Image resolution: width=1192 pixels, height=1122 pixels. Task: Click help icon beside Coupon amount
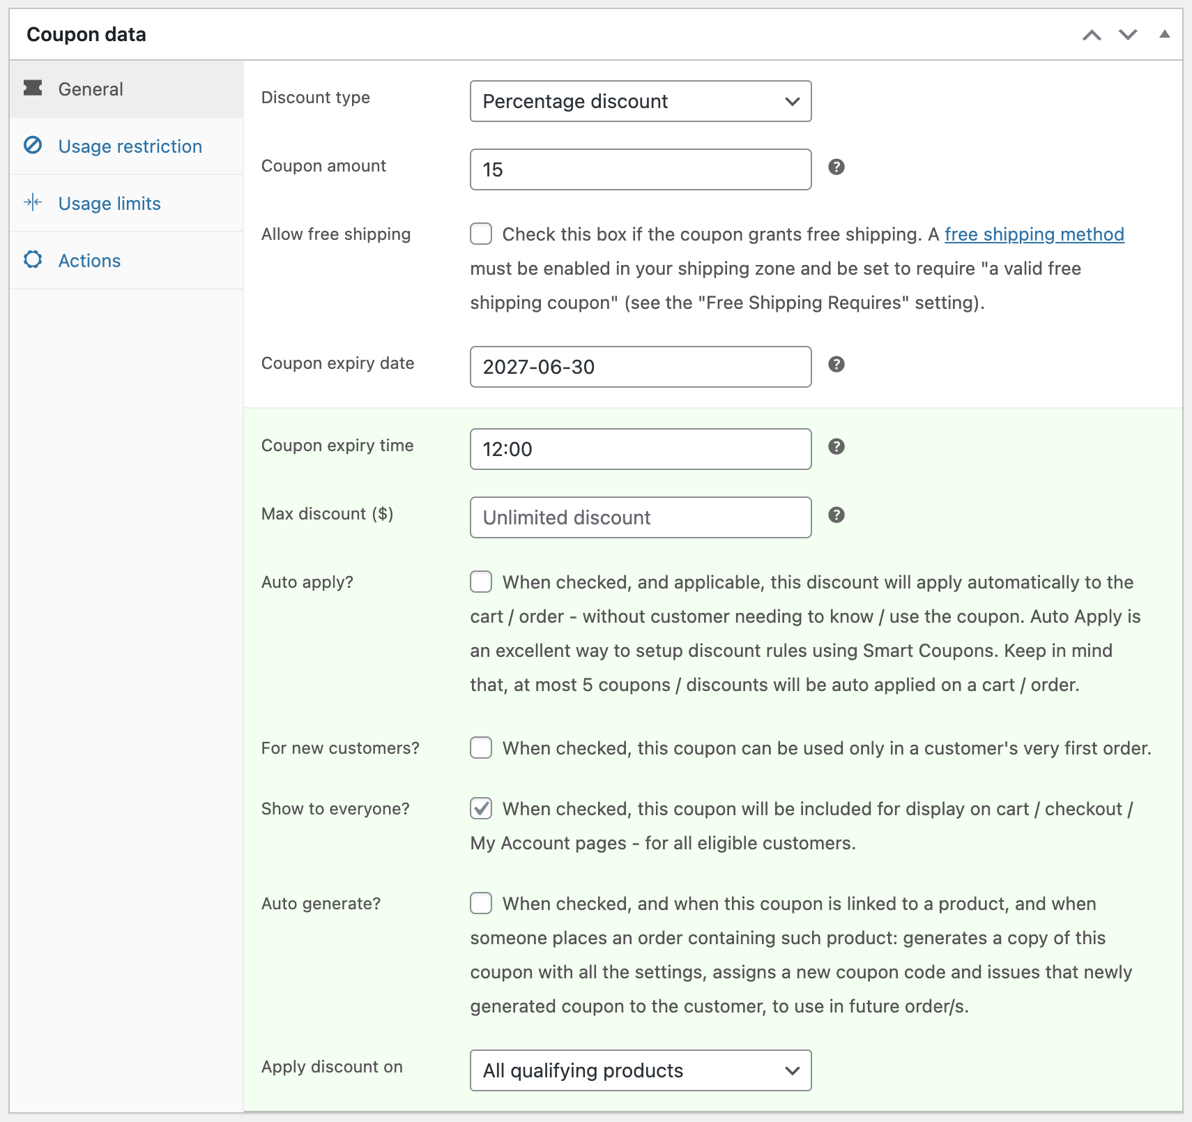click(x=836, y=167)
